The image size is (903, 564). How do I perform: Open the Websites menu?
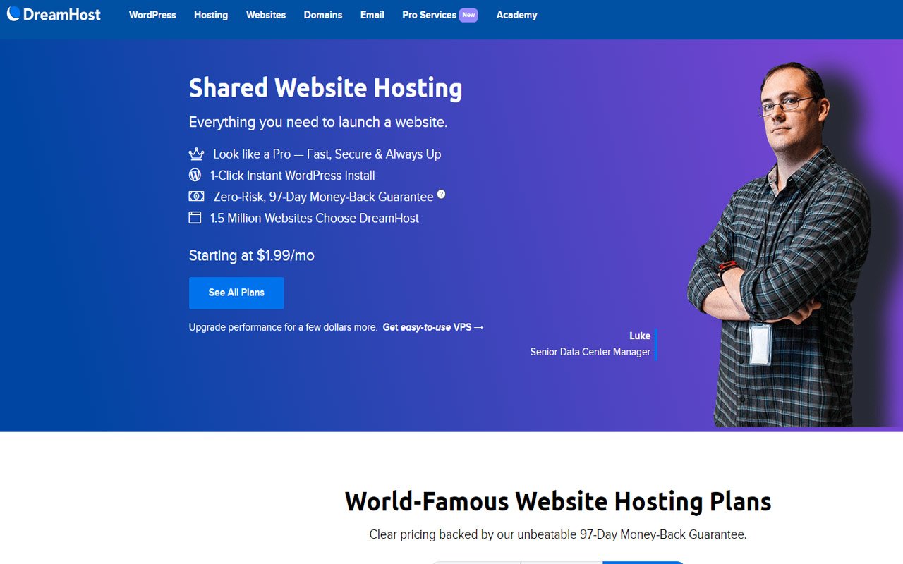(266, 15)
